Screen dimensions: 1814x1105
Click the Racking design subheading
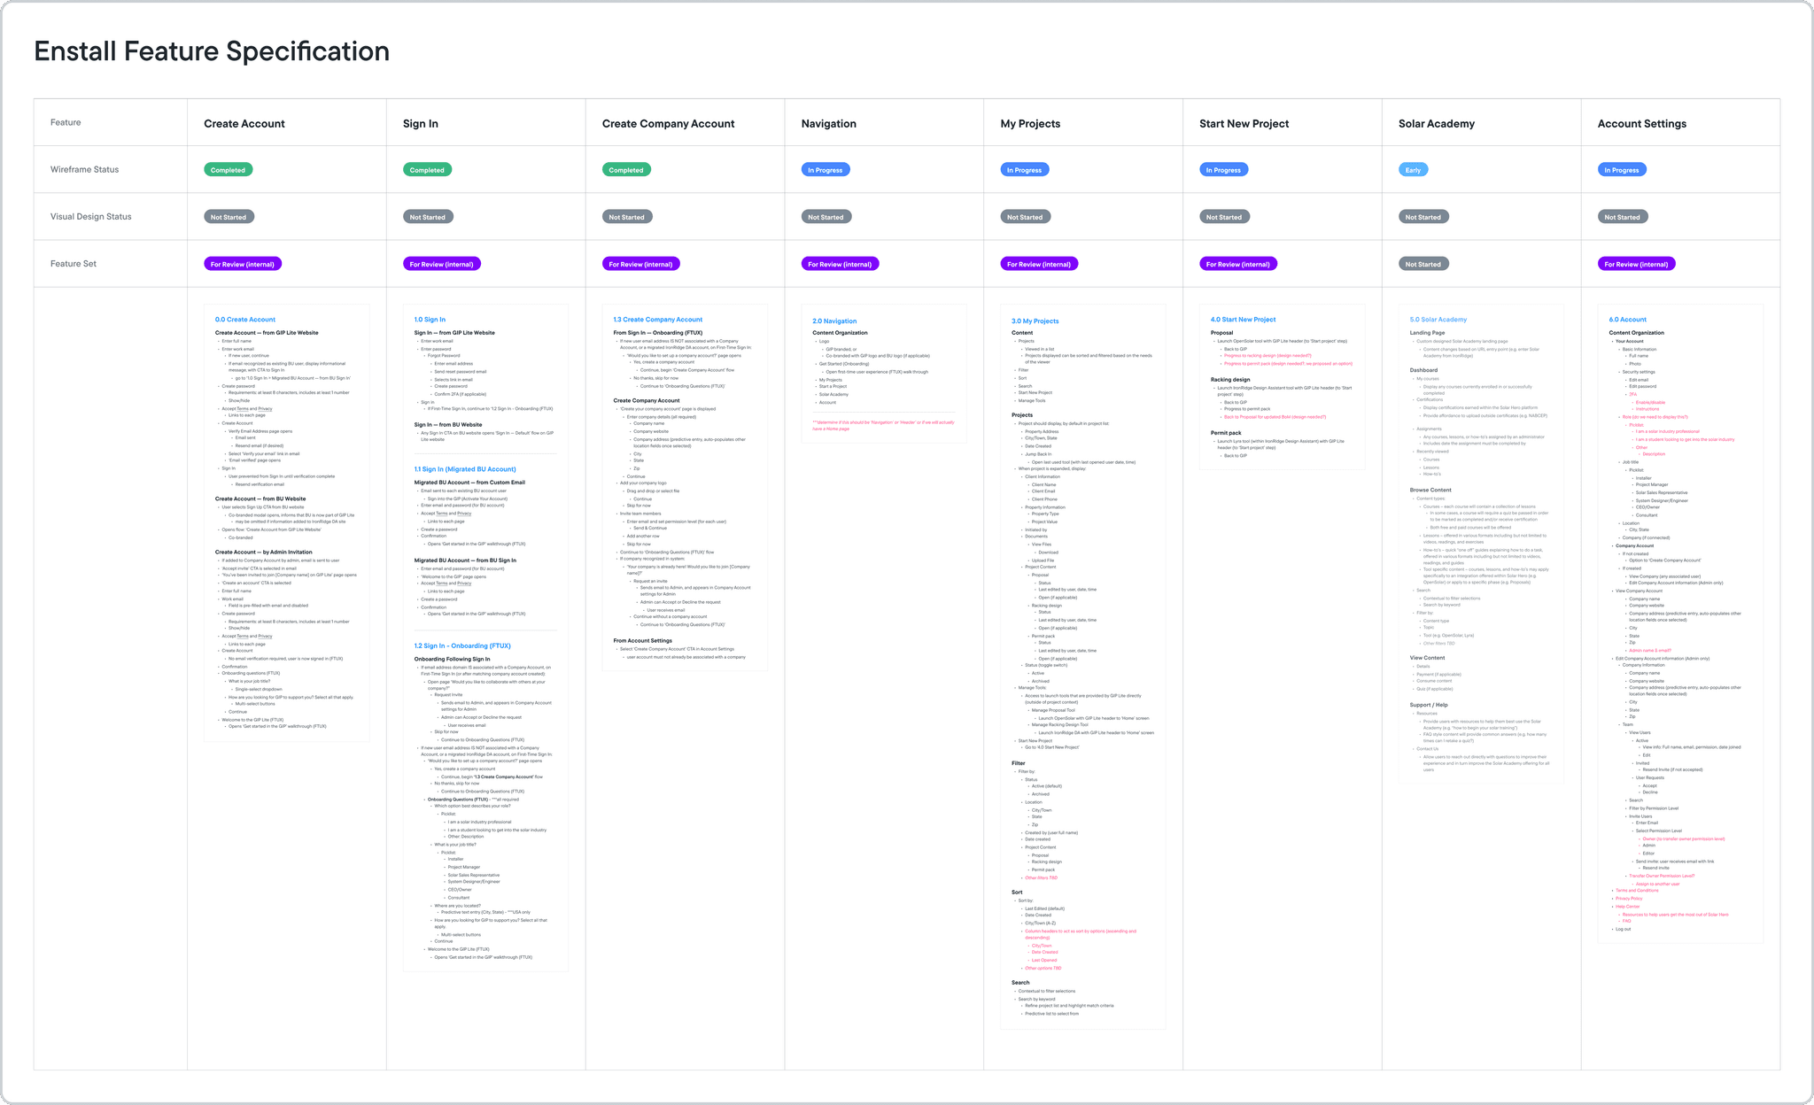1230,379
